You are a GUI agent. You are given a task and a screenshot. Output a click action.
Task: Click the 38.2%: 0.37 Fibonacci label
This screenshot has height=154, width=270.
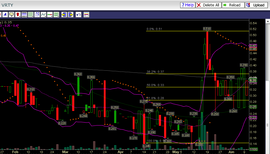(155, 72)
